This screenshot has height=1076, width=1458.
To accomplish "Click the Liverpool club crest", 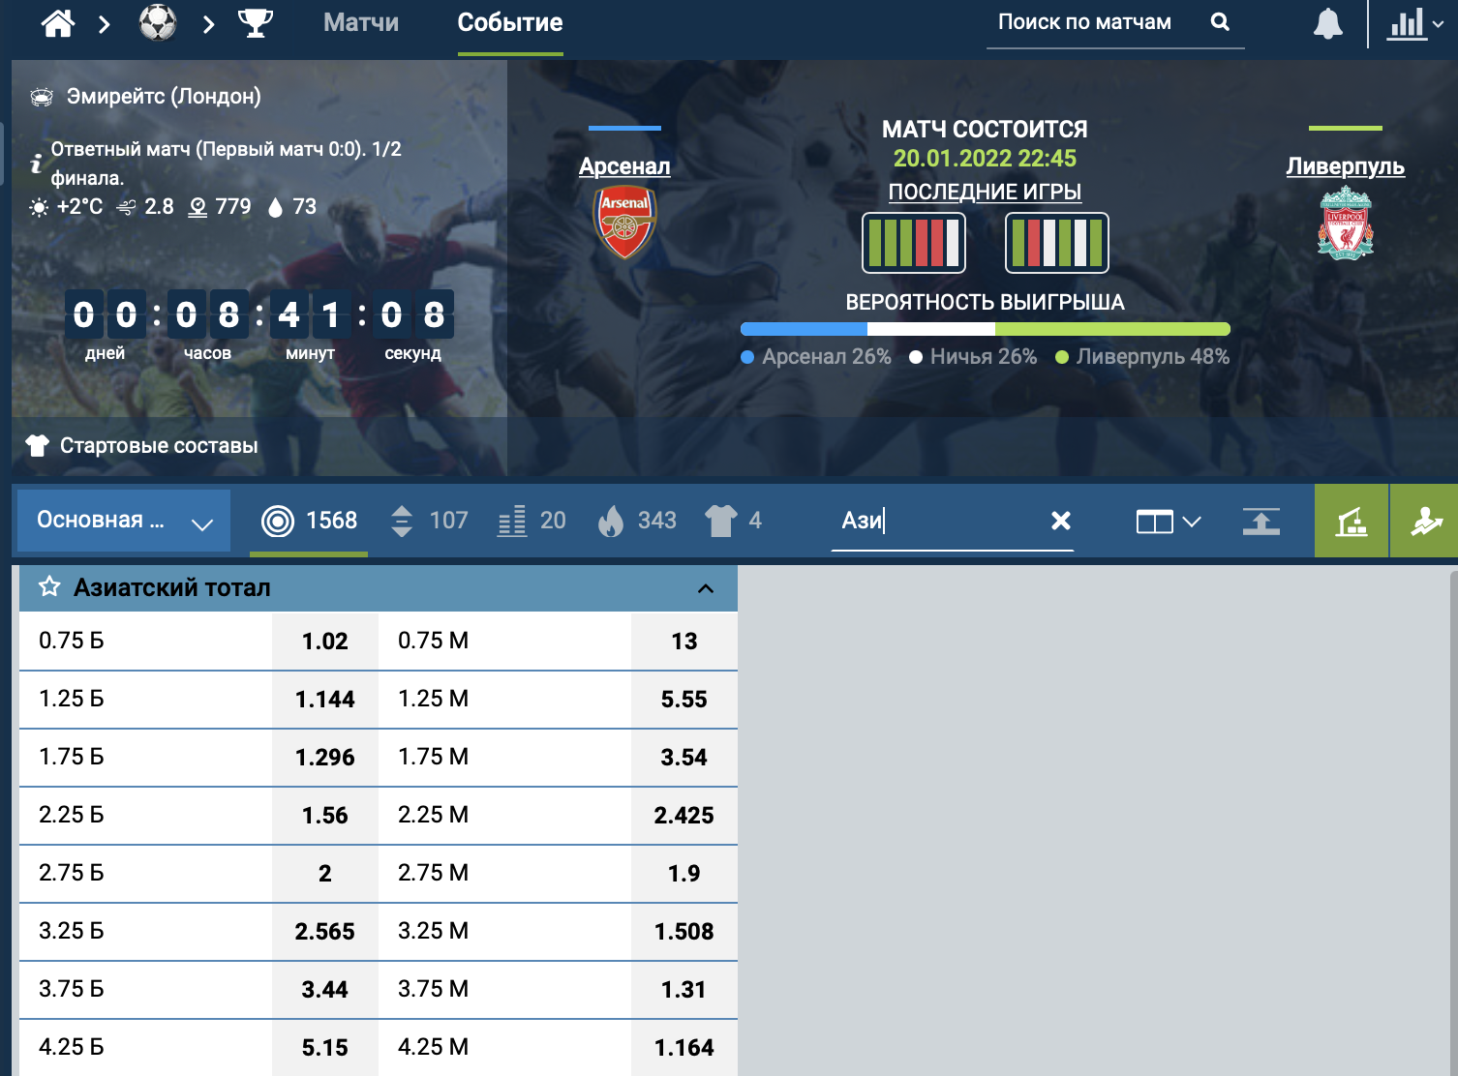I will [x=1346, y=224].
